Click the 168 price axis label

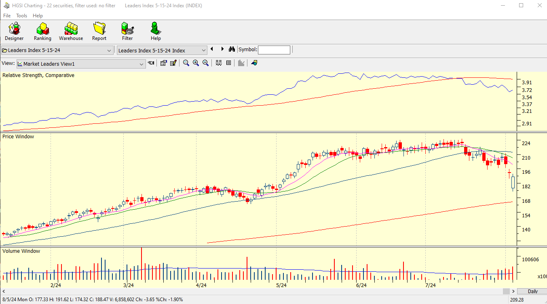point(526,201)
